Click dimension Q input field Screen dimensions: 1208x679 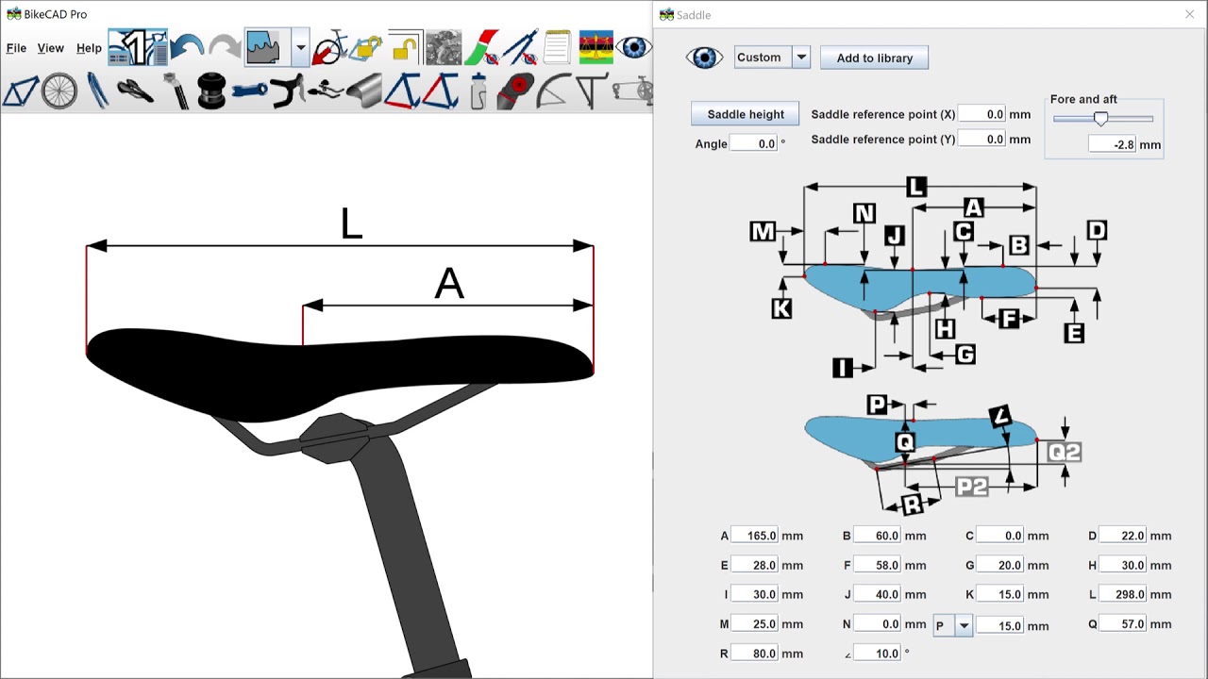coord(1123,623)
